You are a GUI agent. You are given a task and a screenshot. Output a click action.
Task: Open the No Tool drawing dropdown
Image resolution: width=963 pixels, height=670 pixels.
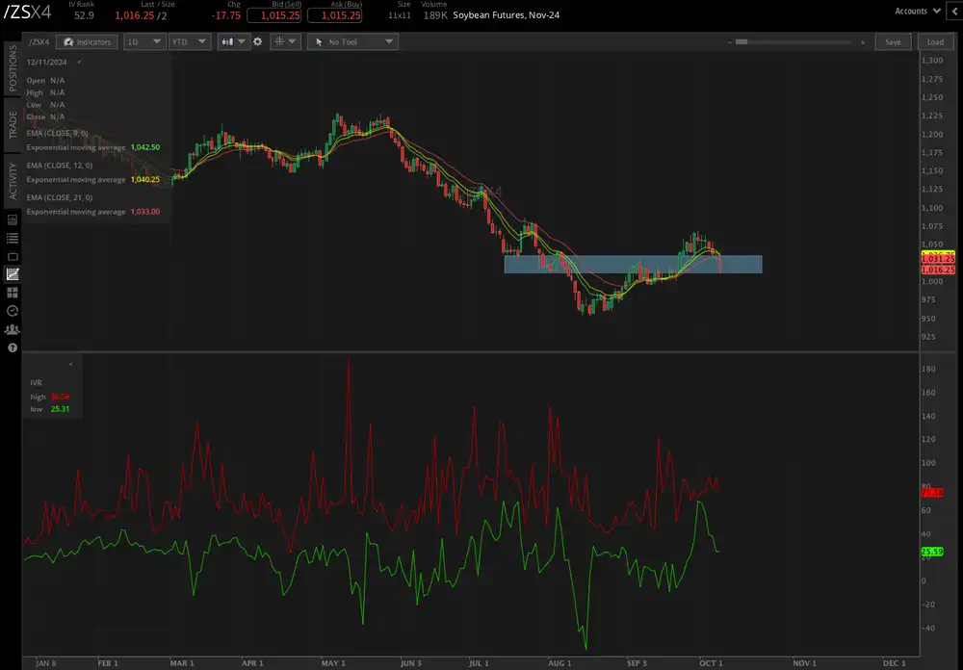pyautogui.click(x=351, y=42)
